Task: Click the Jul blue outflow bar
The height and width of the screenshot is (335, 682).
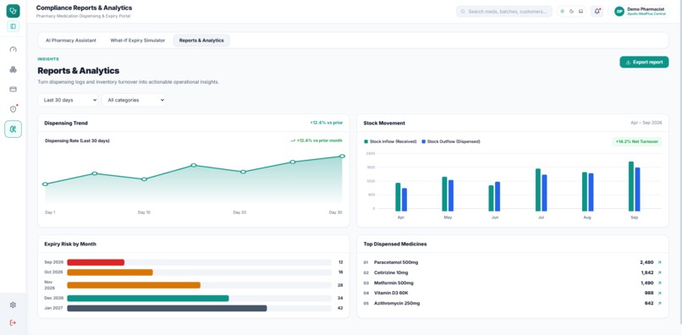Action: 545,193
